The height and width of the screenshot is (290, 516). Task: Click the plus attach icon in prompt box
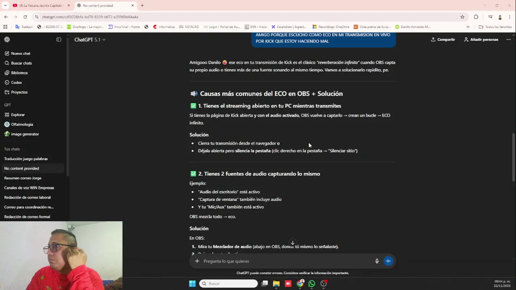click(x=197, y=261)
